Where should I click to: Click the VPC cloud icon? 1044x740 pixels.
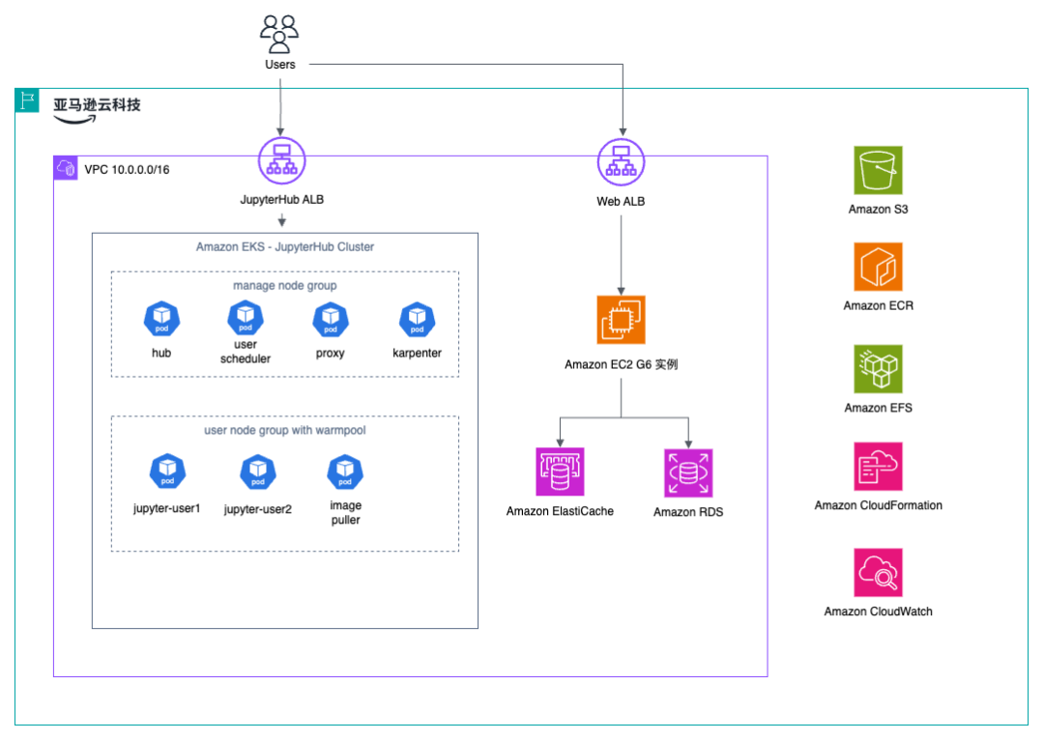pos(66,168)
